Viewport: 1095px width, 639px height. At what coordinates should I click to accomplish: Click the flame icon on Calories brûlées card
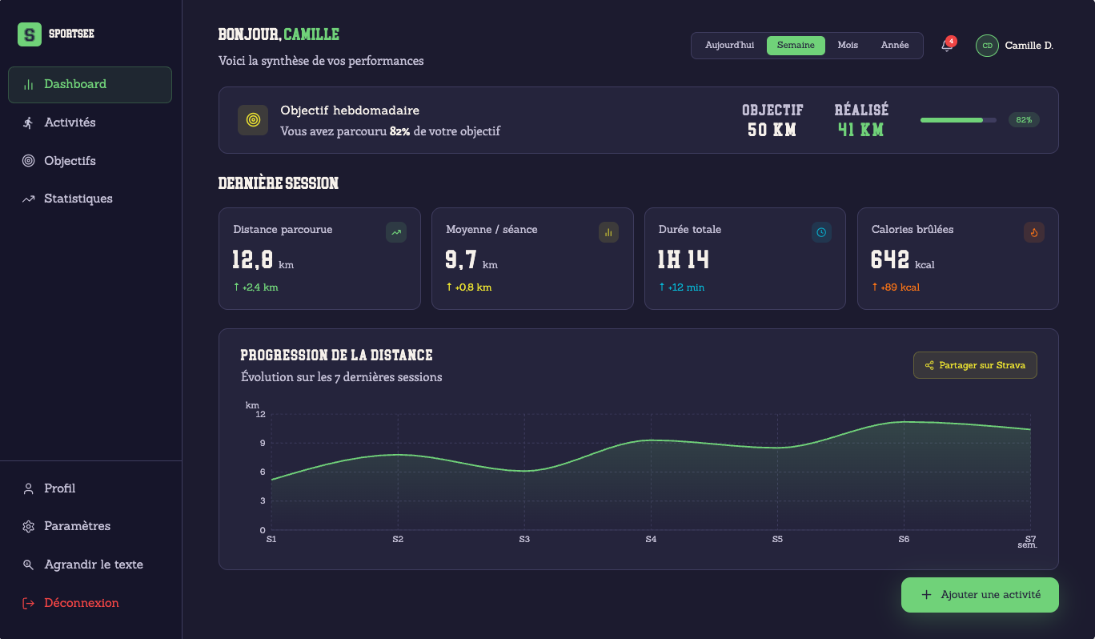(x=1034, y=232)
